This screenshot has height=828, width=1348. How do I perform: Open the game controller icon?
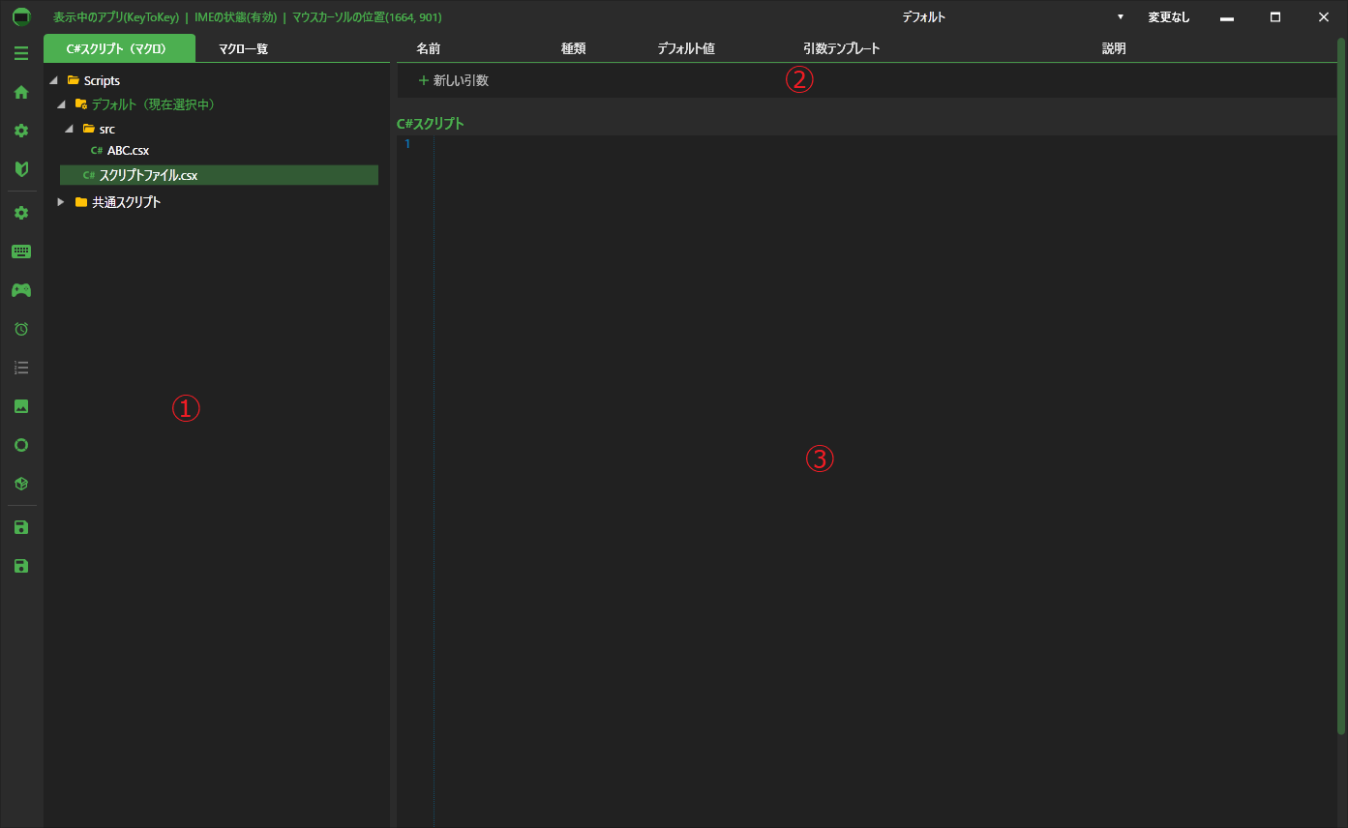21,290
